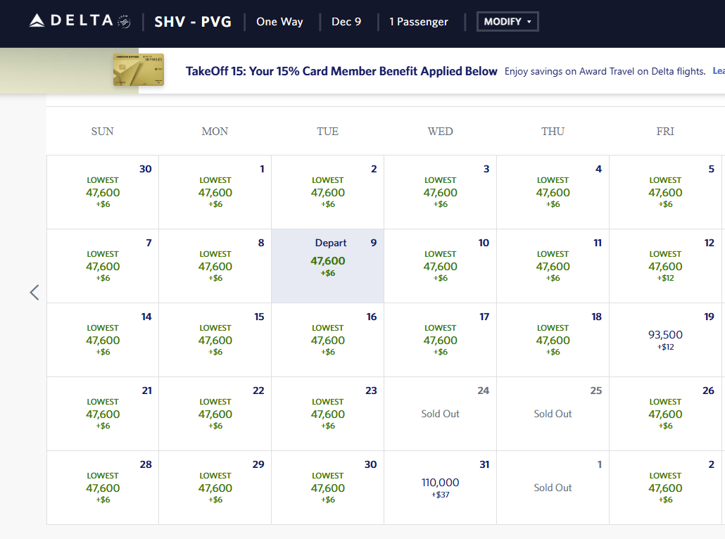Image resolution: width=725 pixels, height=539 pixels.
Task: Go to previous week using left chevron
Action: coord(34,293)
